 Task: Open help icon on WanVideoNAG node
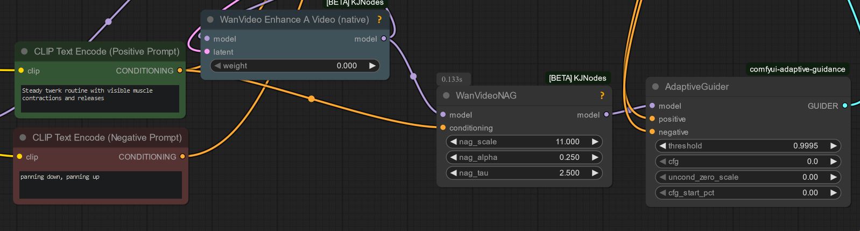602,96
